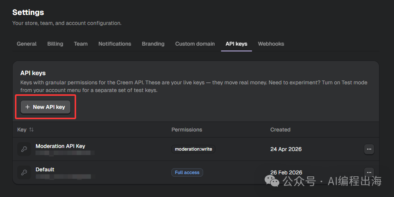Click the 24 Apr 2026 date
The height and width of the screenshot is (197, 394).
tap(286, 149)
